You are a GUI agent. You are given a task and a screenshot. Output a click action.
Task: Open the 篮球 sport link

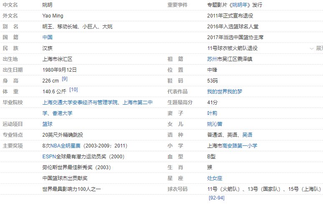(47, 124)
